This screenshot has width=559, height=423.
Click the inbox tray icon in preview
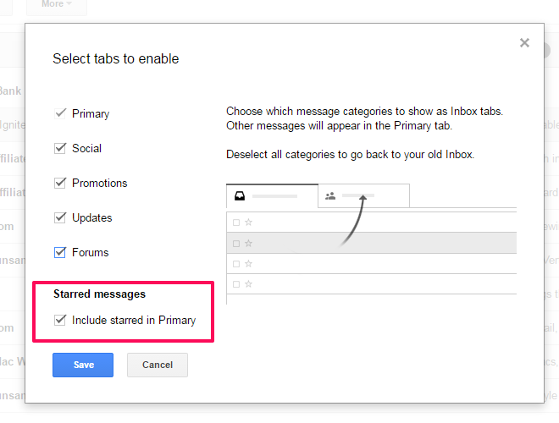coord(239,195)
